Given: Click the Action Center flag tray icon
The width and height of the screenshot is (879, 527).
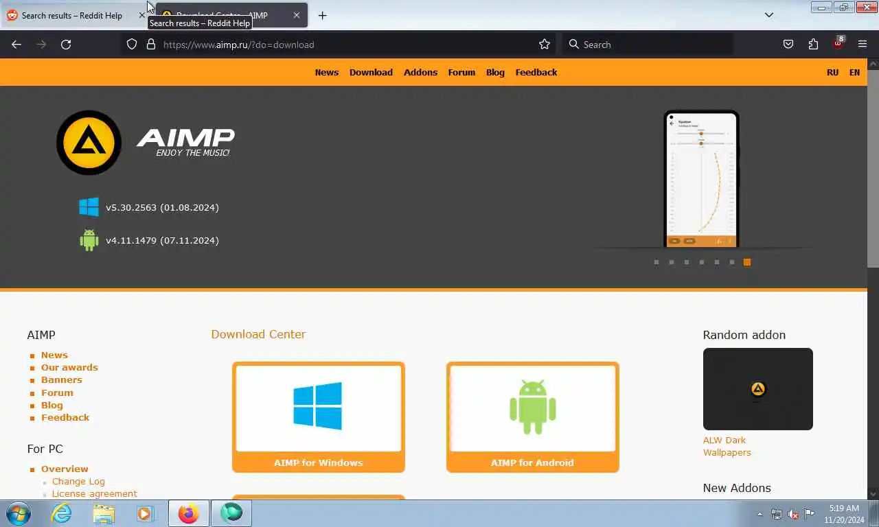Looking at the screenshot, I should [x=810, y=514].
